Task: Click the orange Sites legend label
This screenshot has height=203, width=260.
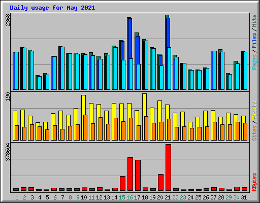Action: (254, 133)
